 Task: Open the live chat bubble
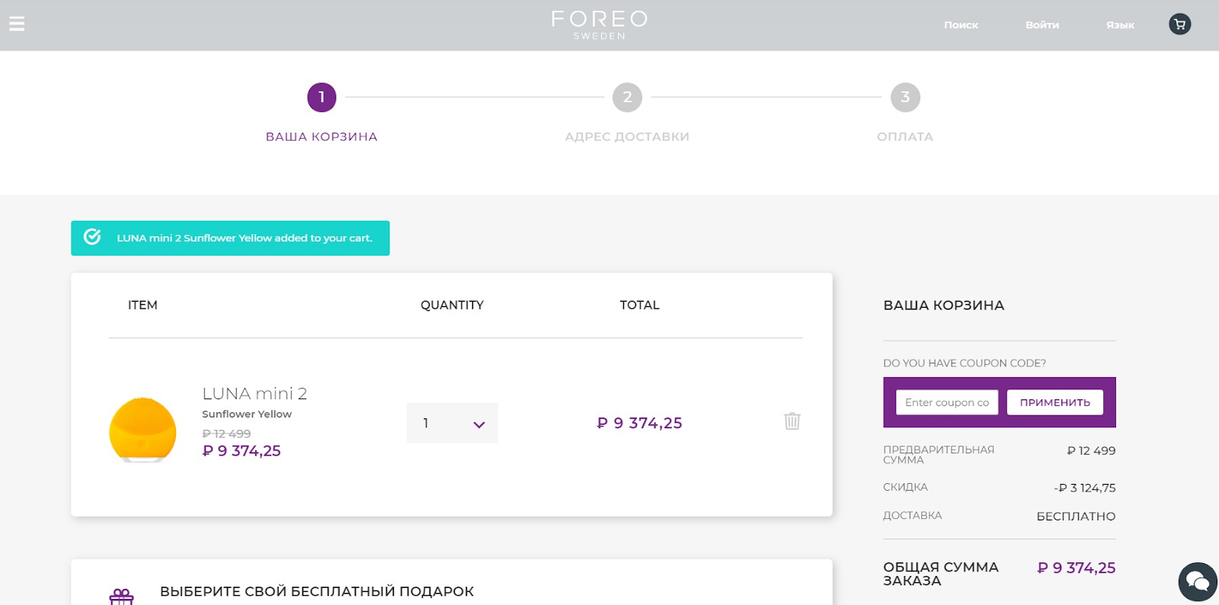pos(1198,582)
